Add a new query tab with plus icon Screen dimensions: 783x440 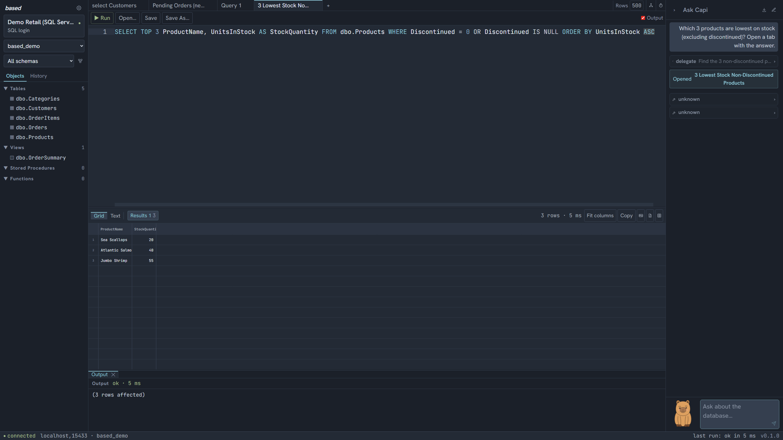pyautogui.click(x=328, y=5)
